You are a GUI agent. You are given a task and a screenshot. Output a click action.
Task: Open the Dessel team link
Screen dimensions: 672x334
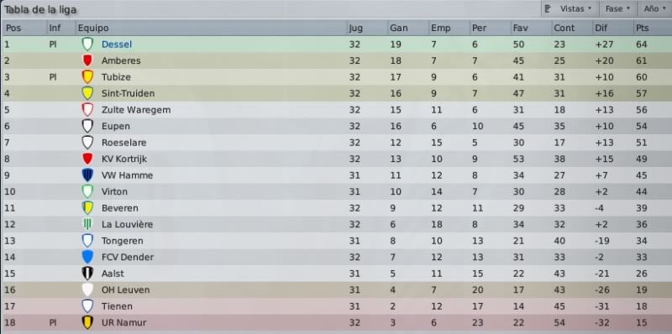(x=117, y=44)
